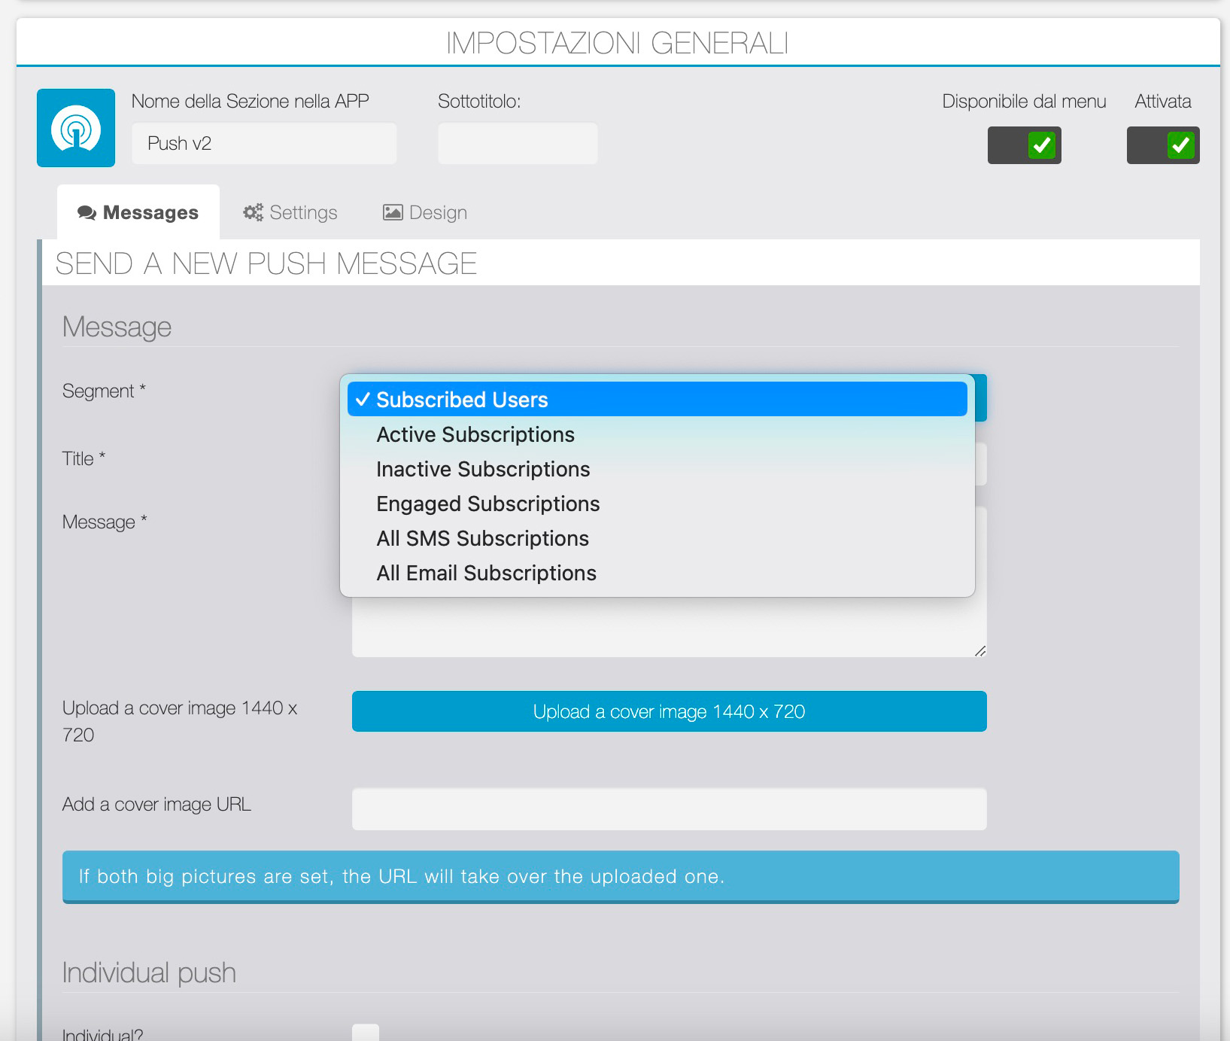Viewport: 1230px width, 1041px height.
Task: Click the gears icon beside Settings
Action: point(253,213)
